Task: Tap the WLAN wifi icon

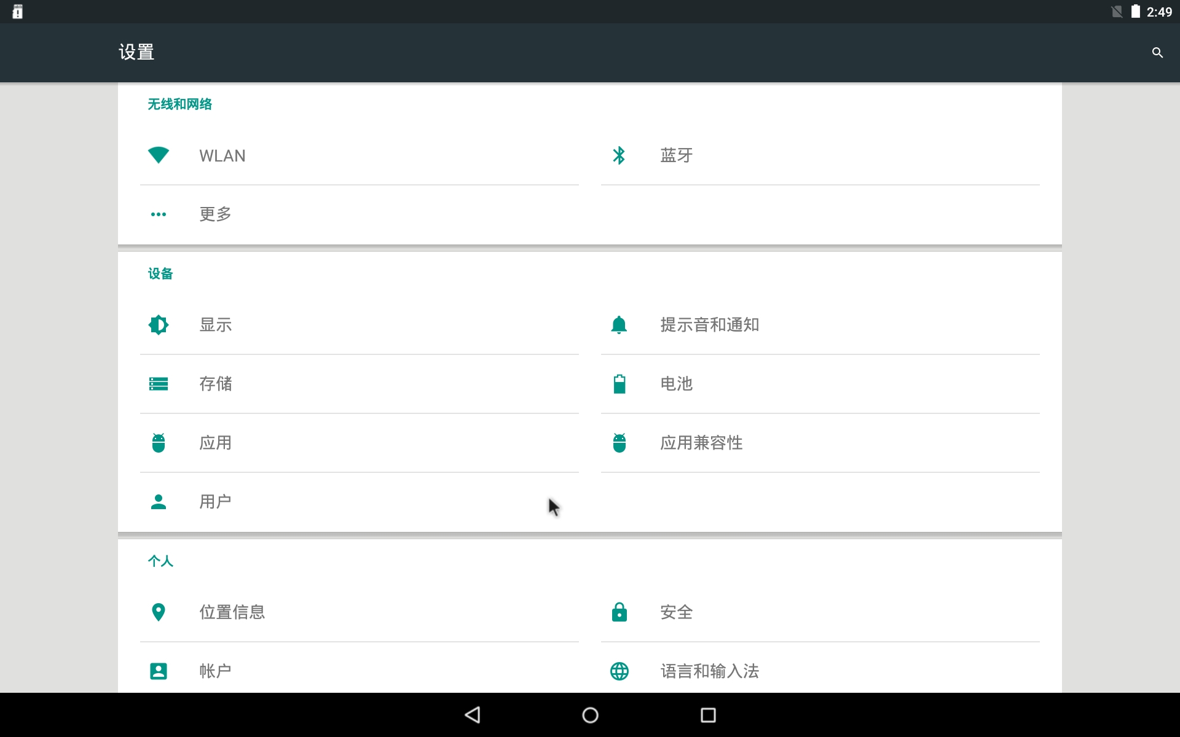Action: click(x=159, y=155)
